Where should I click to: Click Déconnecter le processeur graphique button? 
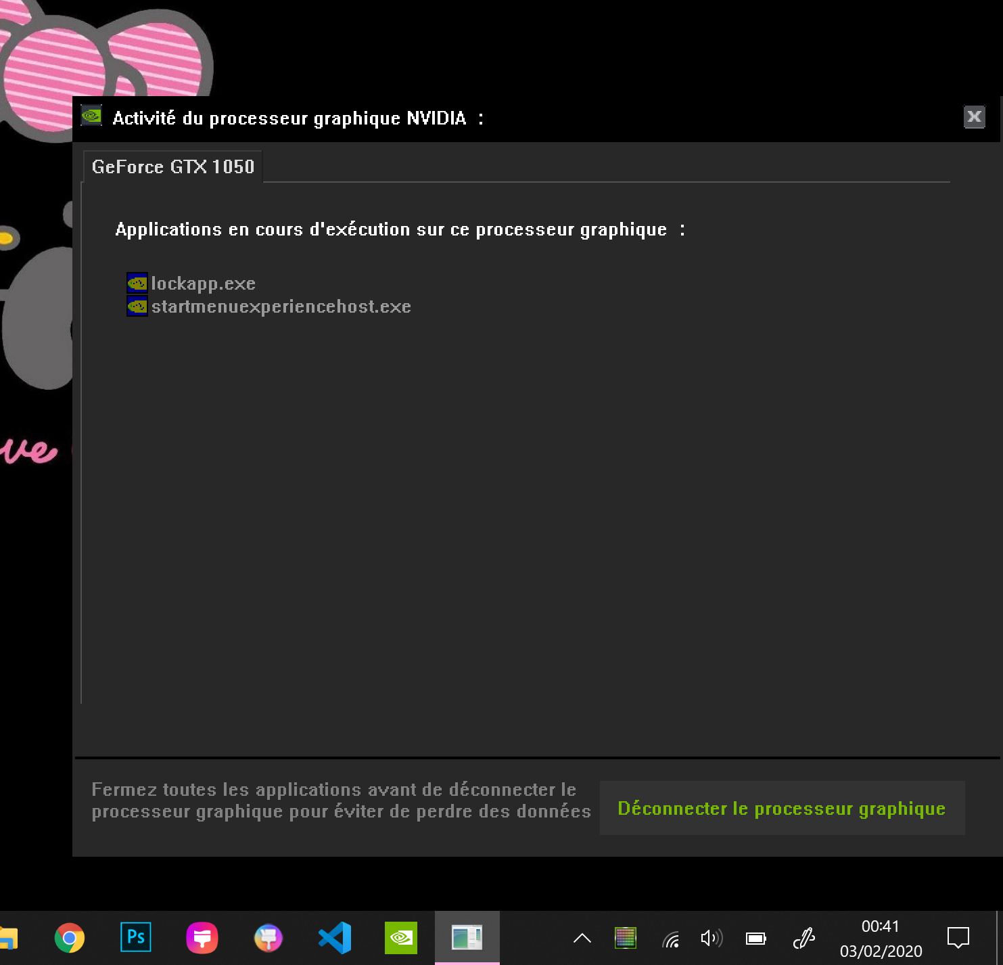pyautogui.click(x=782, y=808)
